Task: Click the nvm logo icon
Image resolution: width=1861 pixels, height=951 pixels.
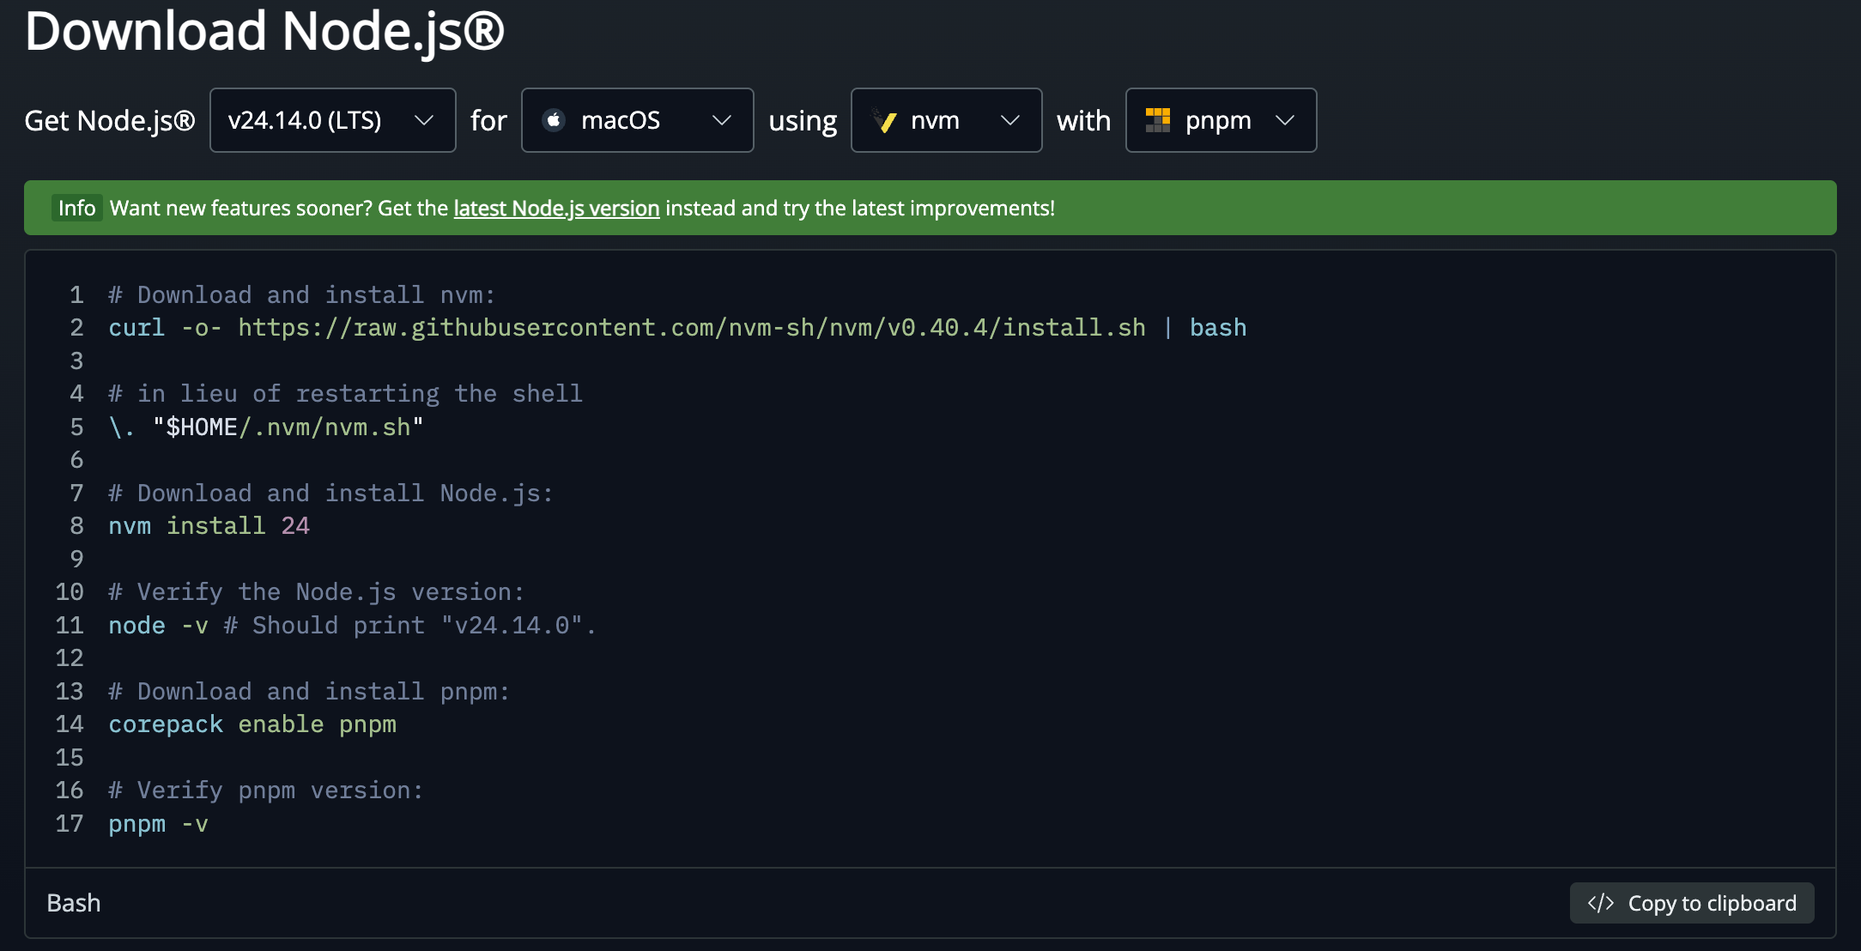Action: pos(884,120)
